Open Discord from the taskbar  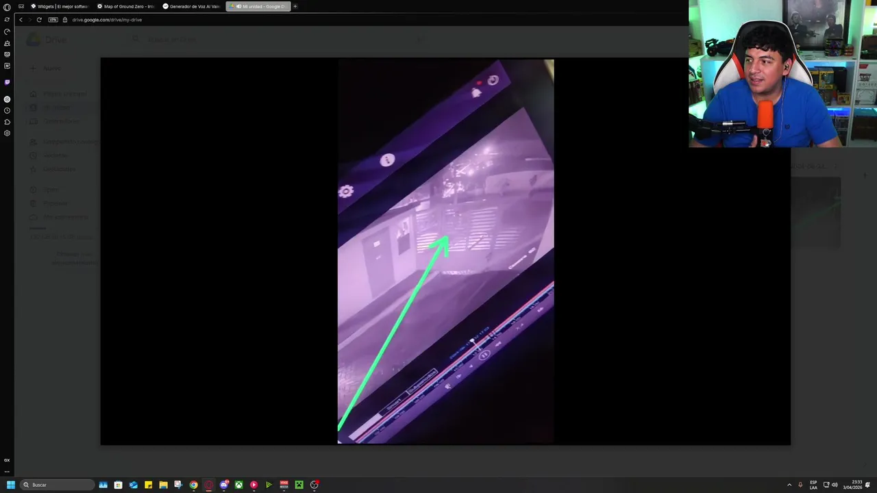point(223,485)
